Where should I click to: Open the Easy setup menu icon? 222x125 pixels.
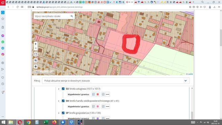[219, 7]
